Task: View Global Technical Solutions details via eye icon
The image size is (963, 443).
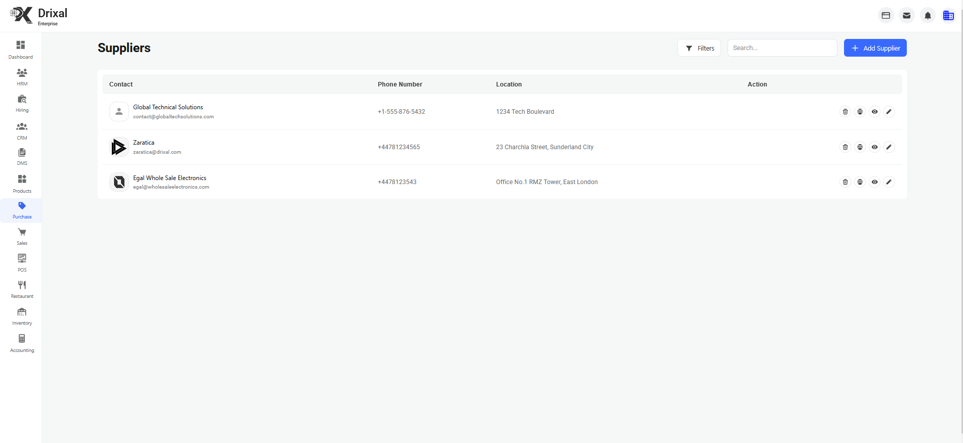Action: (874, 112)
